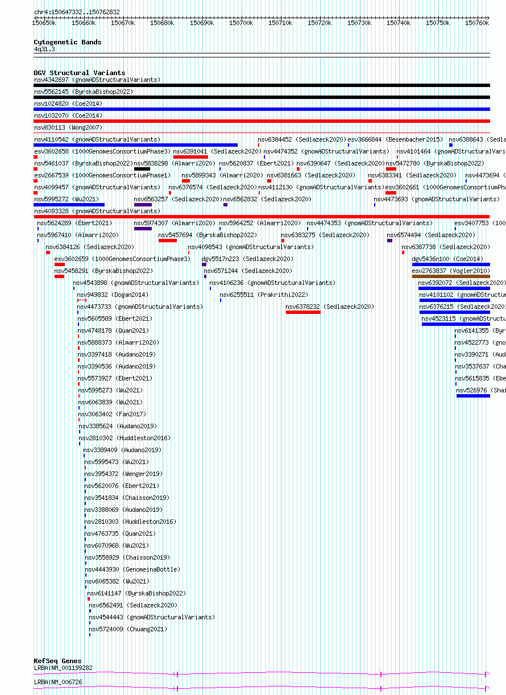This screenshot has width=506, height=695.
Task: Open esv3666844 Besenbacher2015 variant
Action: point(395,139)
